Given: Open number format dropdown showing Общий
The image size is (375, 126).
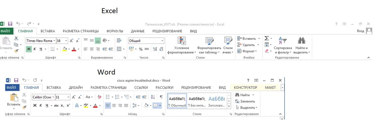Looking at the screenshot, I should pos(162,41).
